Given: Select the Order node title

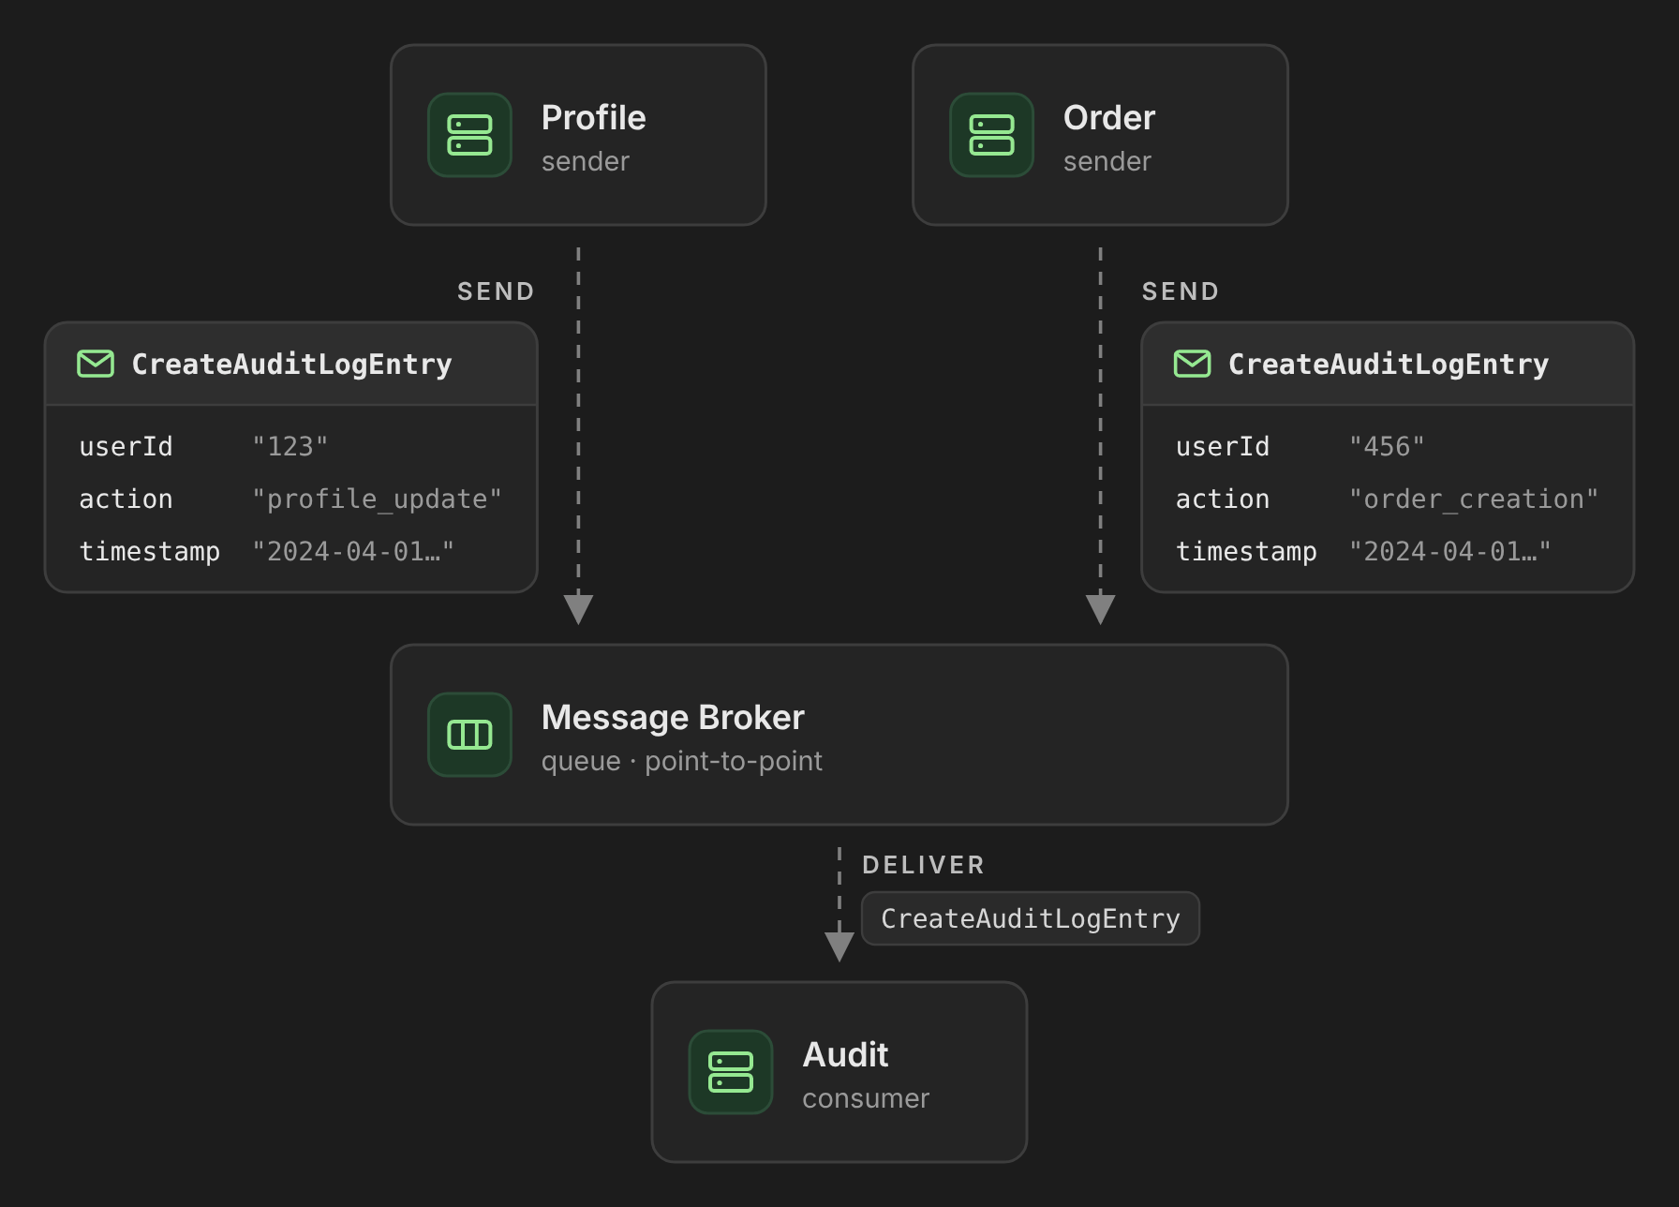Looking at the screenshot, I should [1109, 118].
